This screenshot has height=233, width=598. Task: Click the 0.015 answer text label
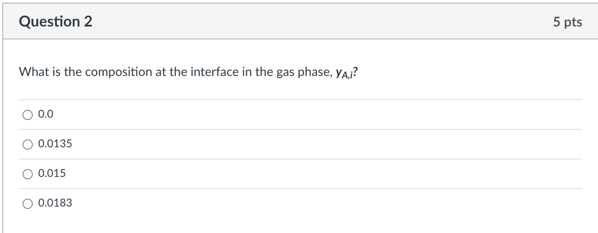click(51, 173)
